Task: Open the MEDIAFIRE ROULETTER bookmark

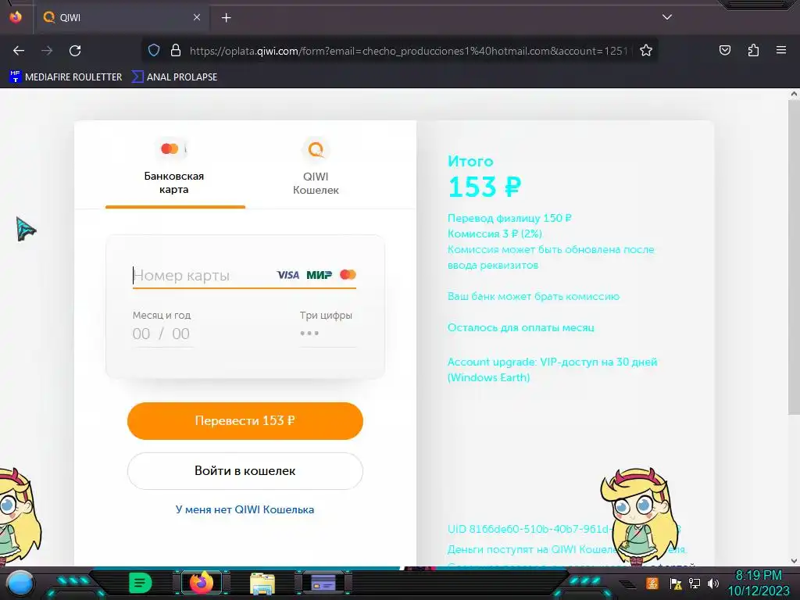Action: coord(66,77)
